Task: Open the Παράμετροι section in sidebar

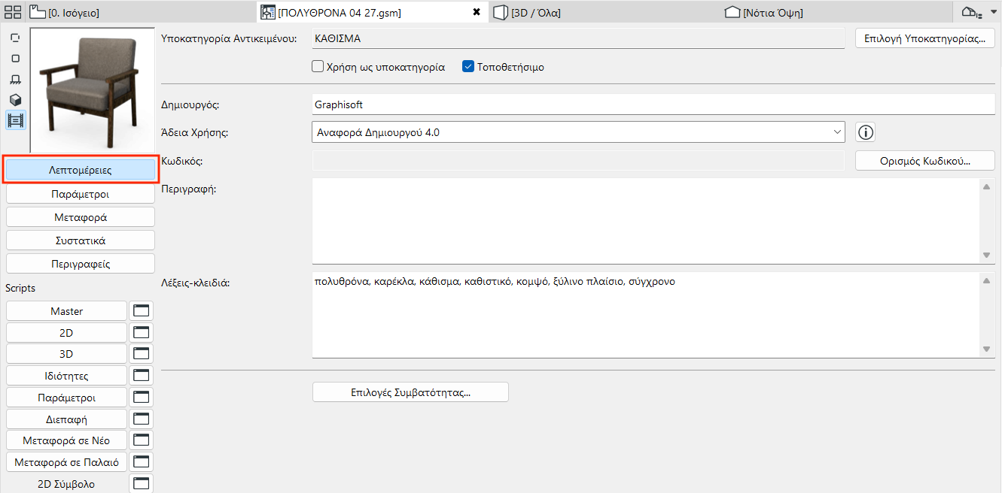Action: [80, 195]
